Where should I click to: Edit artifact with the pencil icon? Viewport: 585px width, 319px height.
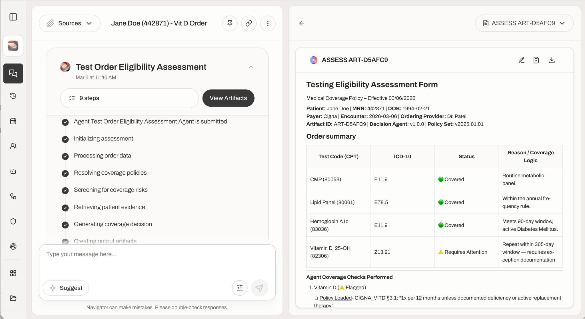click(x=521, y=60)
